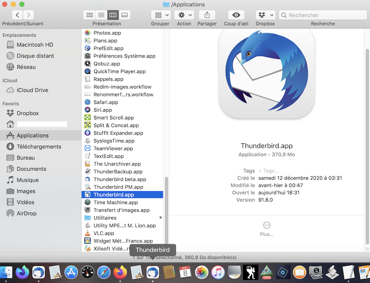370x283 pixels.
Task: Switch to gallery view presentation
Action: pos(124,15)
